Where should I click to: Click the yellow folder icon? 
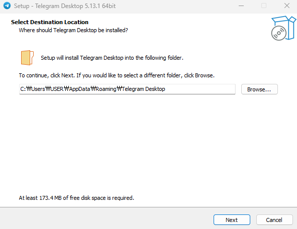tap(27, 58)
